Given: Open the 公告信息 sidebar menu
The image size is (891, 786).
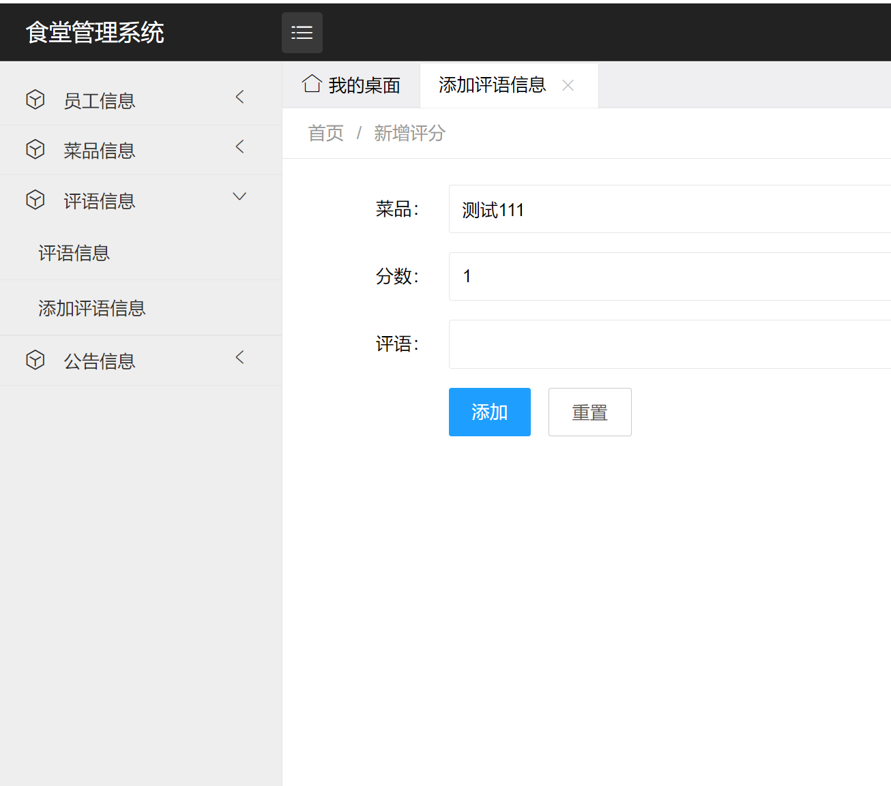Looking at the screenshot, I should [x=141, y=361].
